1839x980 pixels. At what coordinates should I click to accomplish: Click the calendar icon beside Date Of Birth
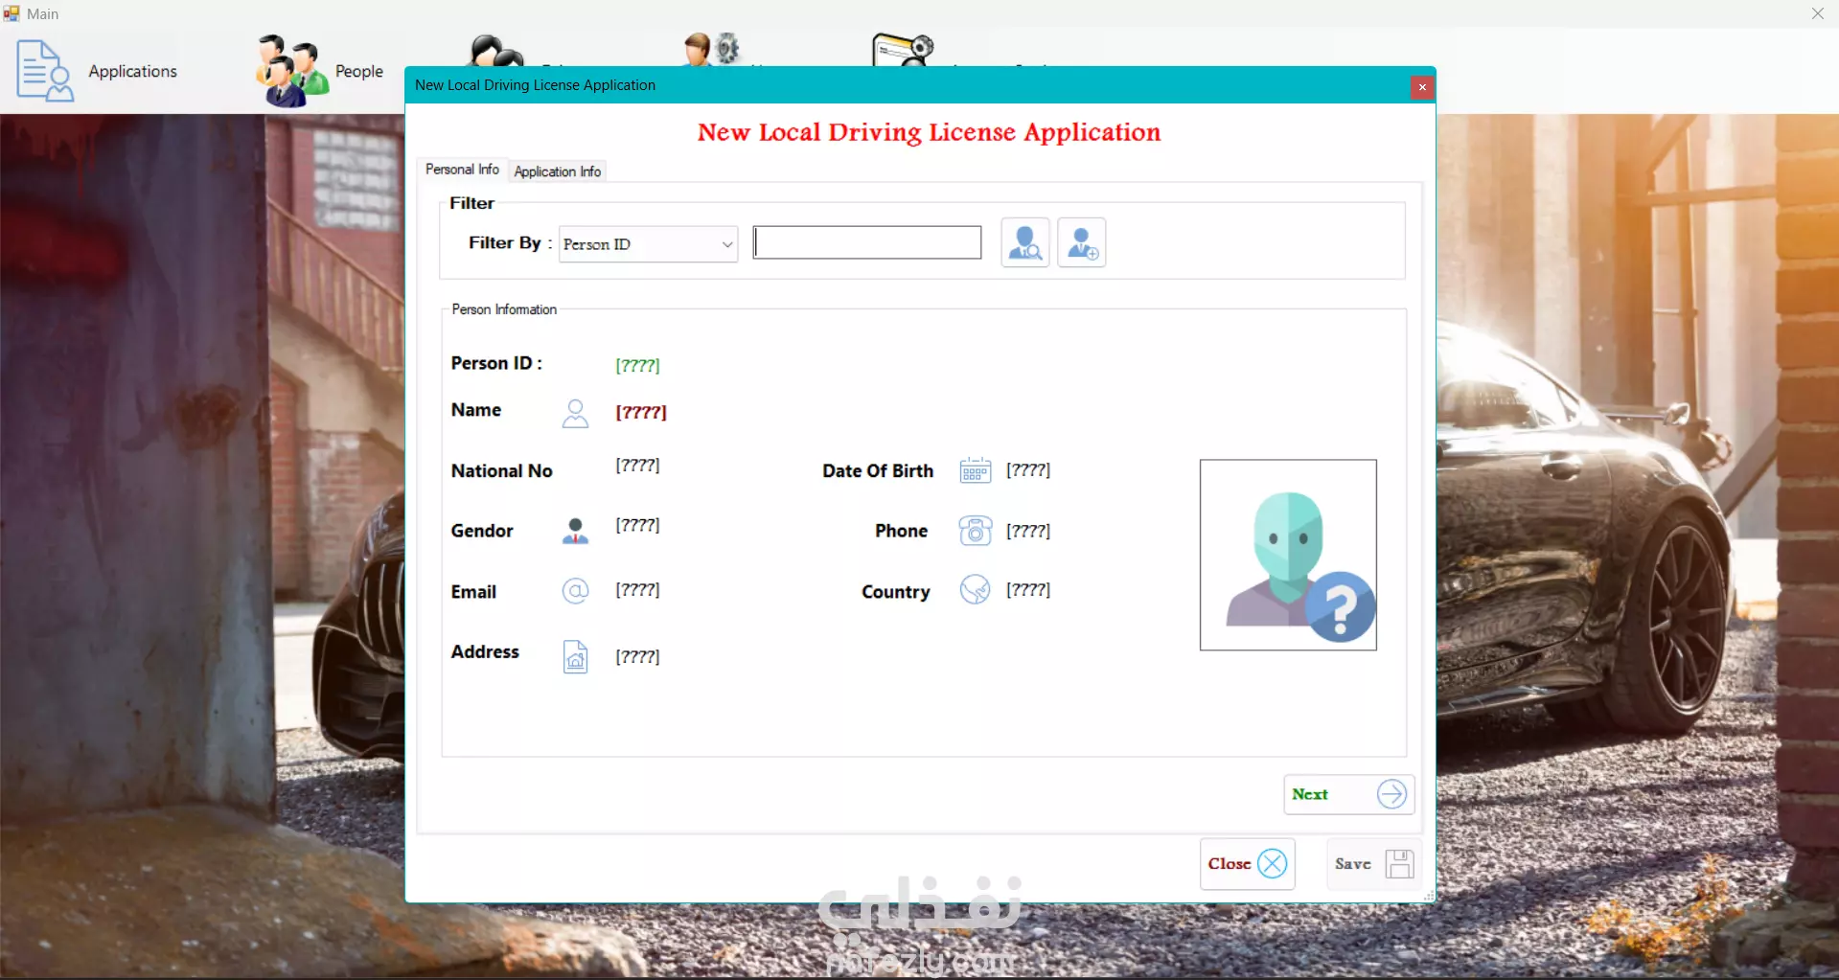pyautogui.click(x=976, y=470)
